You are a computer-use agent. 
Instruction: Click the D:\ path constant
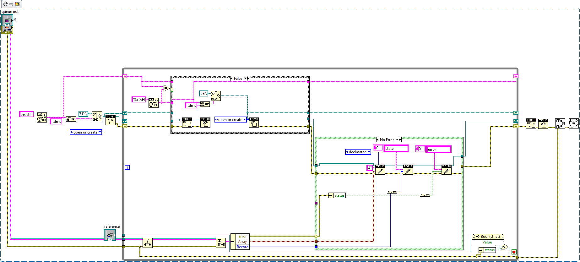click(83, 114)
